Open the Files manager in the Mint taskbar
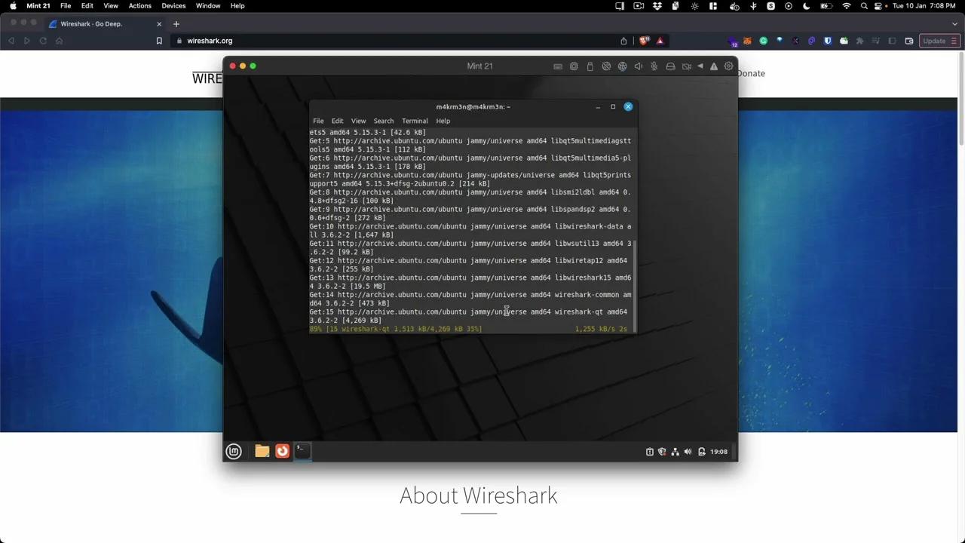The image size is (965, 543). [x=262, y=451]
